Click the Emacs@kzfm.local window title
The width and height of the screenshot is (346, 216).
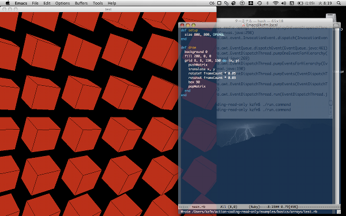262,25
